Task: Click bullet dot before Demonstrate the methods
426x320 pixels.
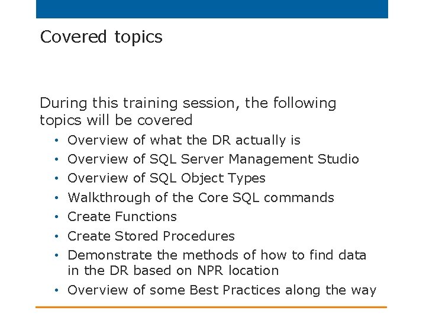Action: [57, 255]
